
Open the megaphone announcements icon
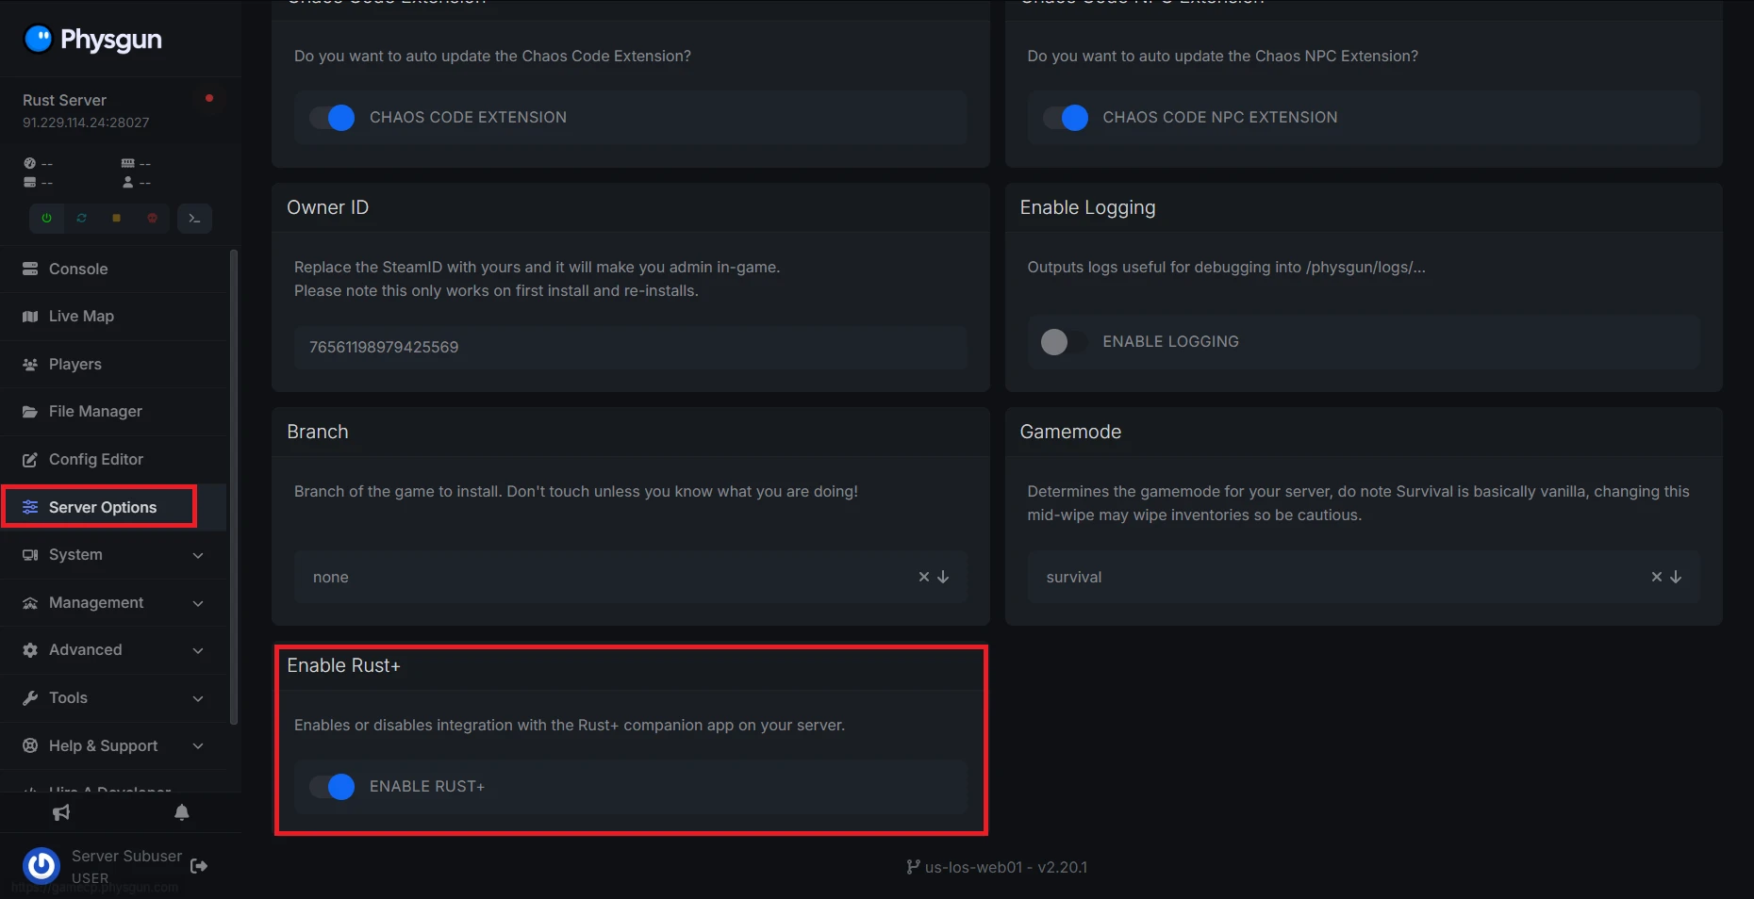point(61,812)
